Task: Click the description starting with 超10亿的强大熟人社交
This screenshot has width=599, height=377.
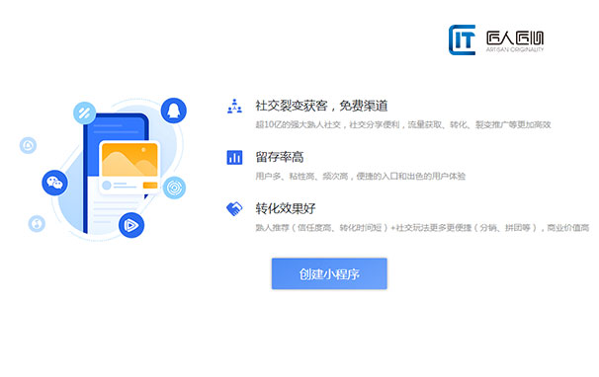Action: tap(403, 124)
